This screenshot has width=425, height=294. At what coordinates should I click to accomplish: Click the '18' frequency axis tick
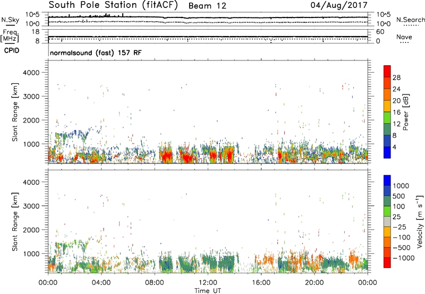(36, 32)
